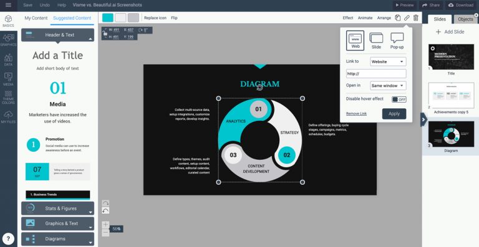Image resolution: width=479 pixels, height=247 pixels.
Task: Click the Promotion numbered list block
Action: (58, 145)
